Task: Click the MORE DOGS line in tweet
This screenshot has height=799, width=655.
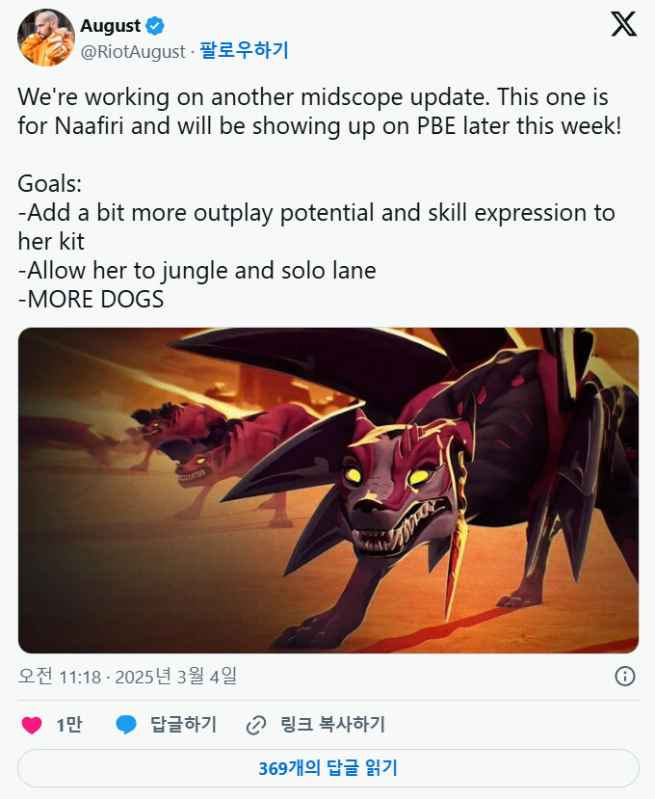Action: coord(91,299)
